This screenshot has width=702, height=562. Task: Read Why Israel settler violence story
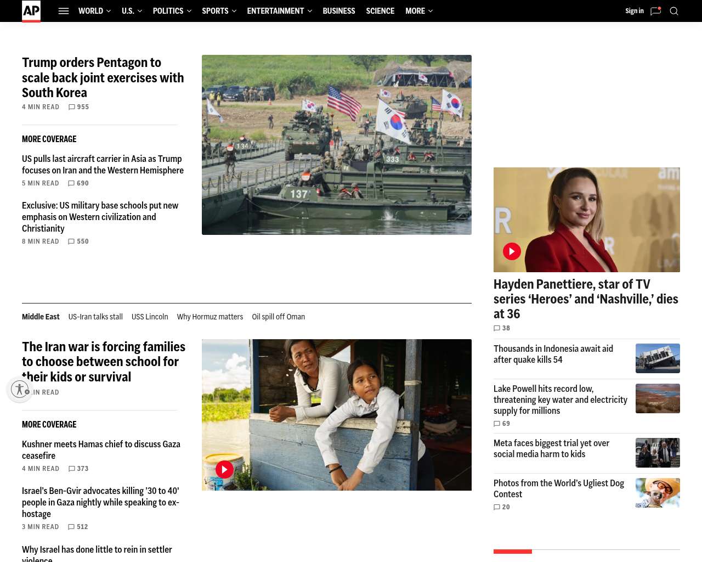[x=97, y=553]
